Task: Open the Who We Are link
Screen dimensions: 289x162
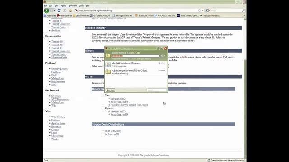Action: point(58,117)
